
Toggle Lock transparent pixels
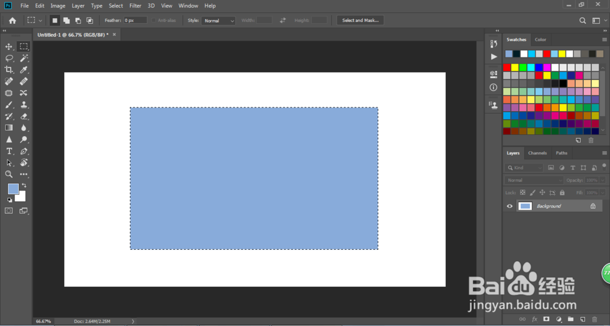click(523, 192)
